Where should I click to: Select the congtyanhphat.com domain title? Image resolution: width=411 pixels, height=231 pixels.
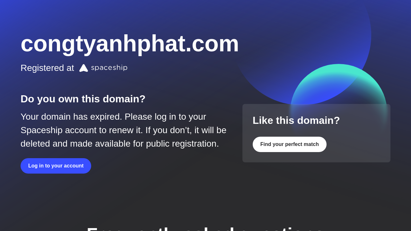130,44
